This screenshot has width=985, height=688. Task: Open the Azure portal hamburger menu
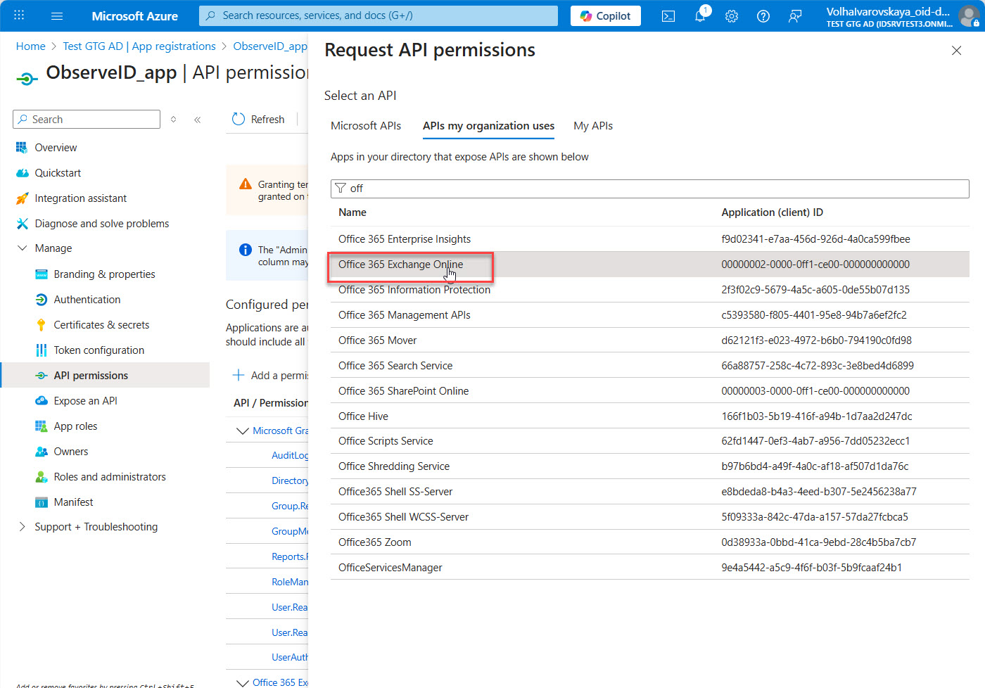tap(57, 16)
